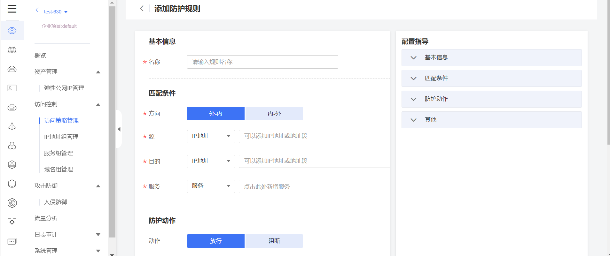Screen dimensions: 610x256
Task: Click the three-hexagon cluster sidebar icon
Action: tap(12, 146)
